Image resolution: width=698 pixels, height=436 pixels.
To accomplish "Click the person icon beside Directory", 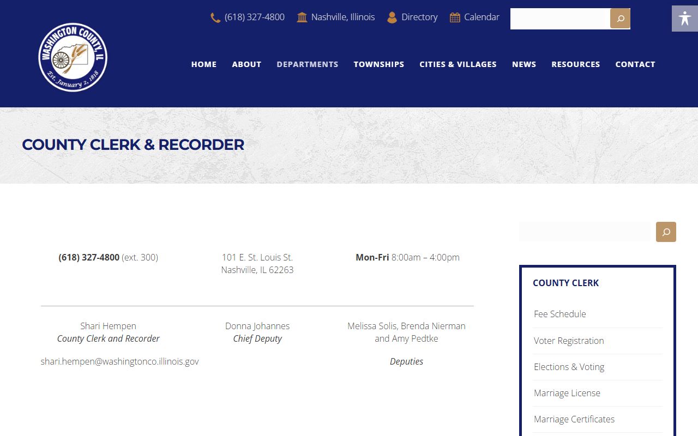I will point(392,17).
